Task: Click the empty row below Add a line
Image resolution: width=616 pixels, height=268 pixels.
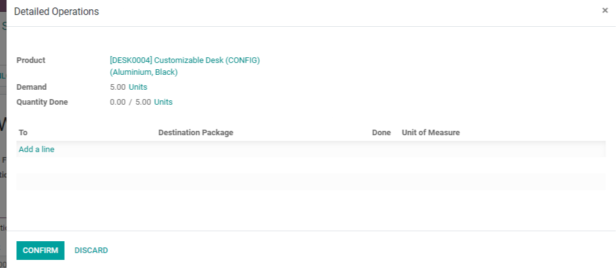Action: (311, 181)
